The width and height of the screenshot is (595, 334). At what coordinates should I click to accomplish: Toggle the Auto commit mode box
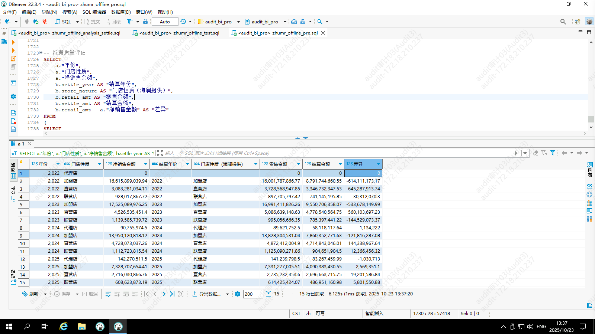(x=165, y=22)
